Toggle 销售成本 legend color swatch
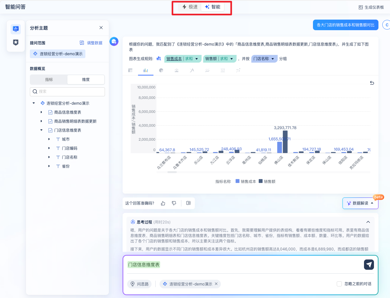The image size is (390, 298). pos(238,181)
